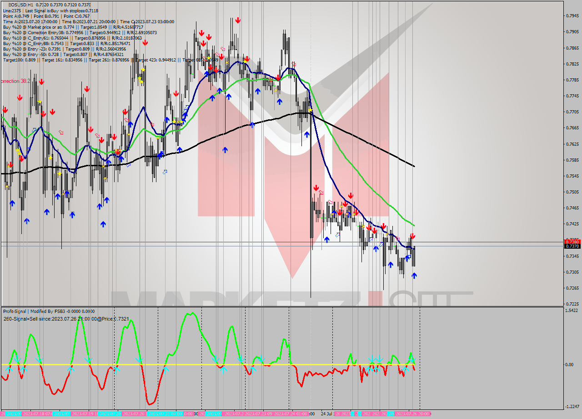Select the 'Line:2375 | Last Signal is:Buy' line

[50, 10]
